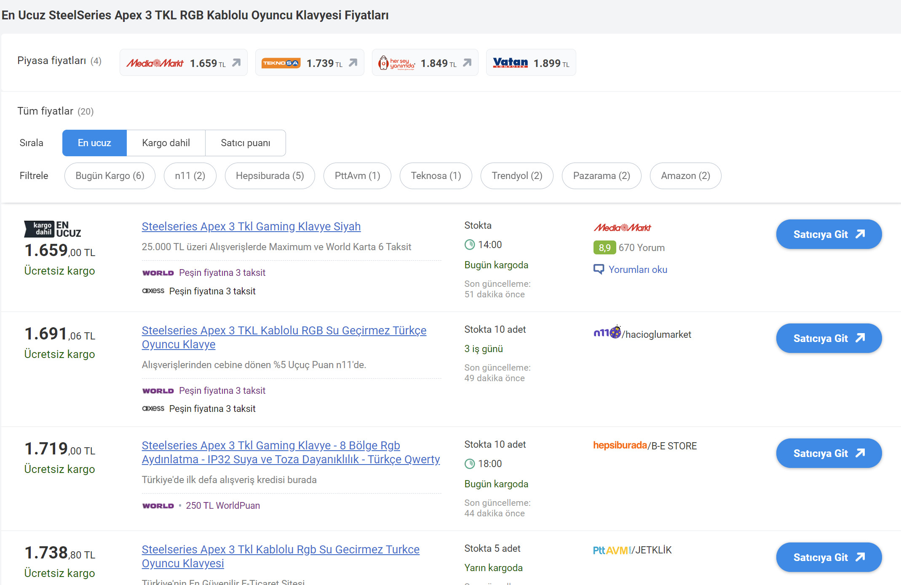Open 8 Bölge Rgb Aydınlatma listing link
Viewport: 901px width, 585px height.
(x=291, y=452)
